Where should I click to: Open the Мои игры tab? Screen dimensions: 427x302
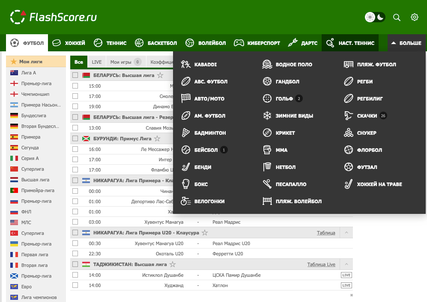[x=126, y=62]
